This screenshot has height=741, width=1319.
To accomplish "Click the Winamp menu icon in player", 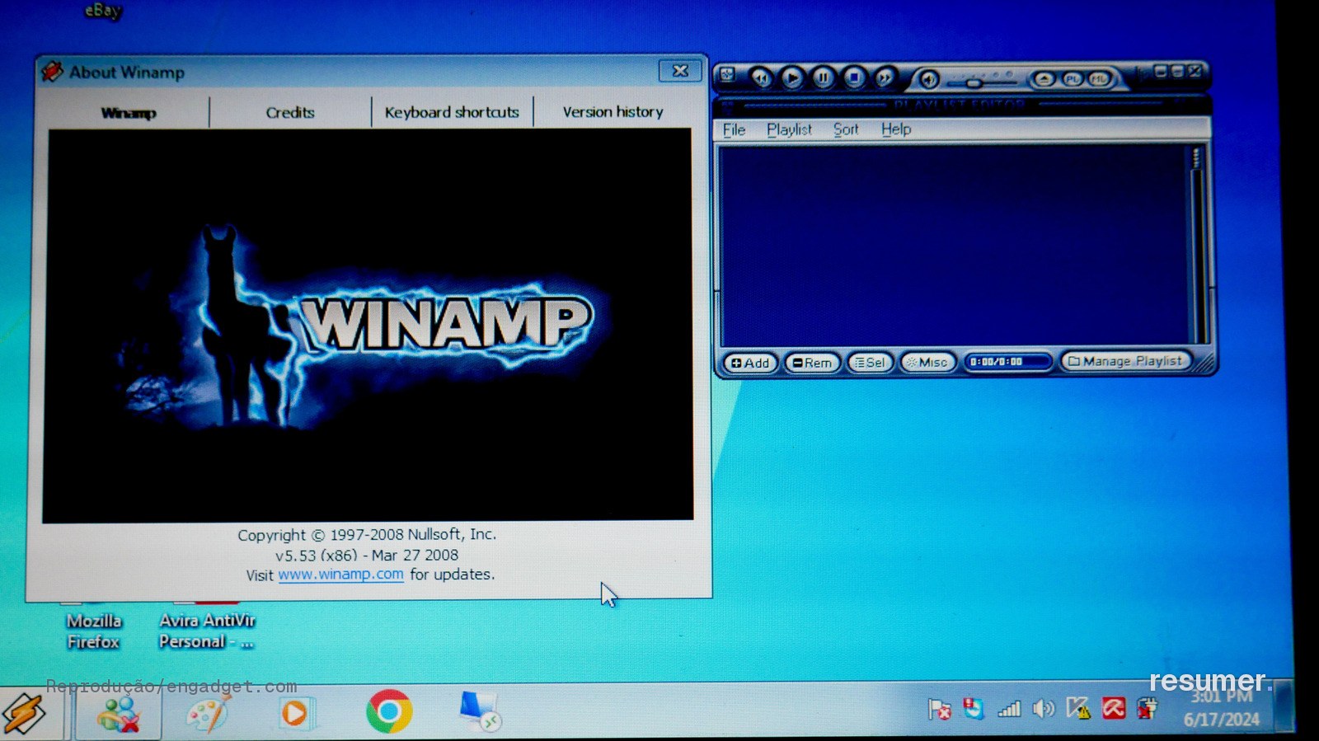I will tap(728, 76).
